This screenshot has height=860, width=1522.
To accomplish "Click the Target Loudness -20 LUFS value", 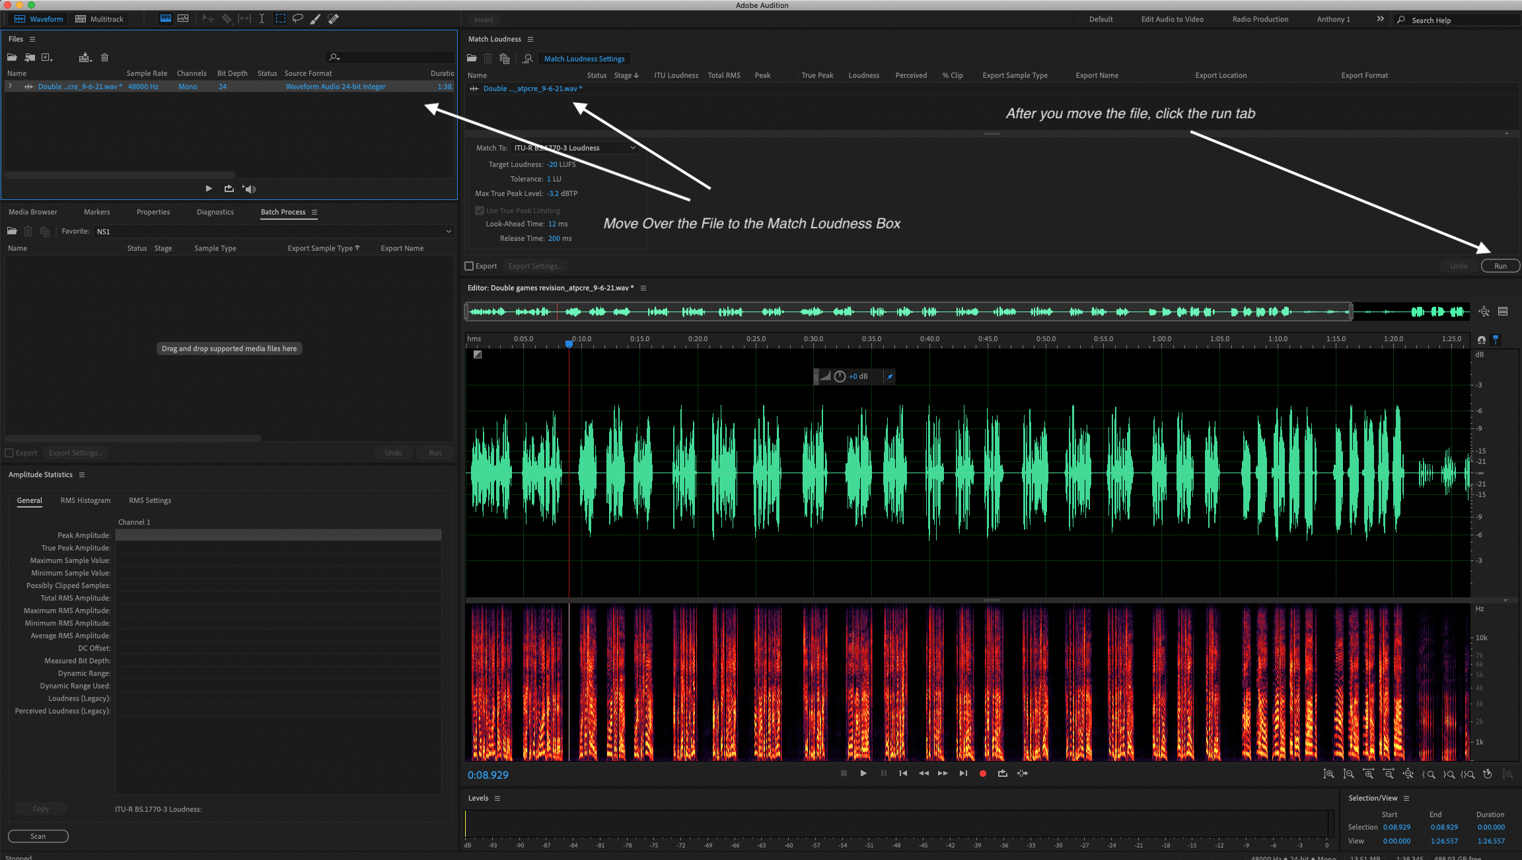I will click(552, 164).
